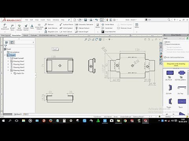The height and width of the screenshot is (141, 189).
Task: Open the File menu
Action: click(26, 20)
